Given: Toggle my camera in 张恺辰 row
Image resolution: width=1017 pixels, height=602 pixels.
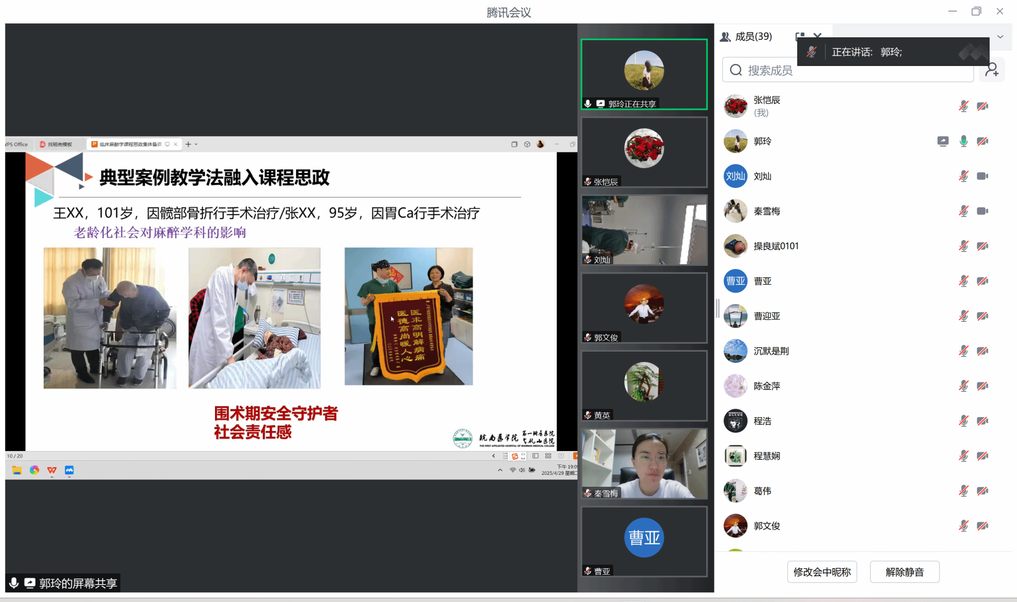Looking at the screenshot, I should [982, 106].
